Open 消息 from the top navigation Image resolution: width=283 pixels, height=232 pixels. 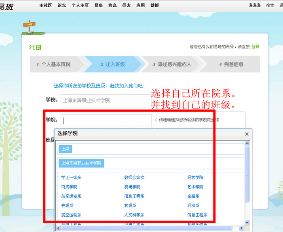tap(113, 5)
